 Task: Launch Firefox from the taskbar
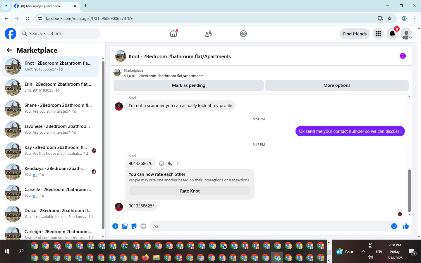145,257
